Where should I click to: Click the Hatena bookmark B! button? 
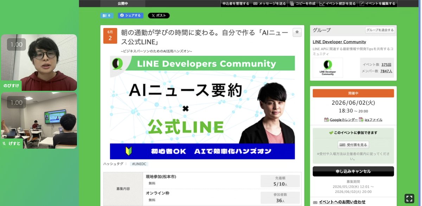[x=107, y=15]
